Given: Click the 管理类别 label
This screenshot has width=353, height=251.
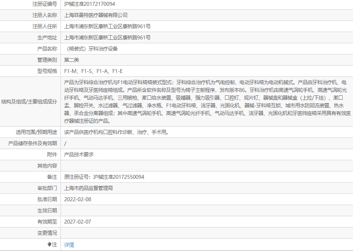Looking at the screenshot, I should click(47, 60).
